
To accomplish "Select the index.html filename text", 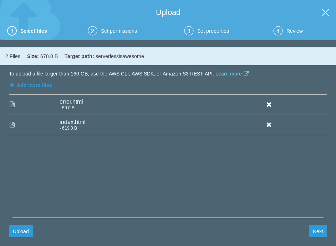I will (x=72, y=122).
